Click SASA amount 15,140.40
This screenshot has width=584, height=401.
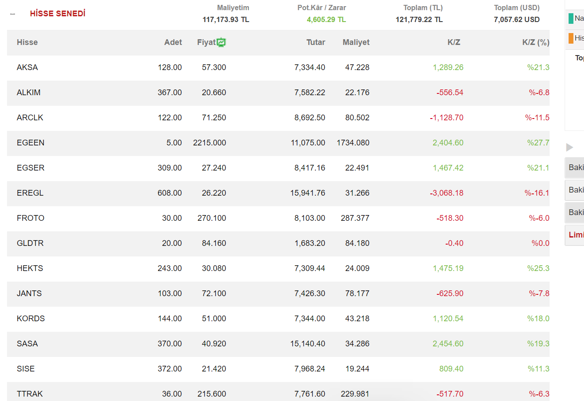[x=307, y=344]
